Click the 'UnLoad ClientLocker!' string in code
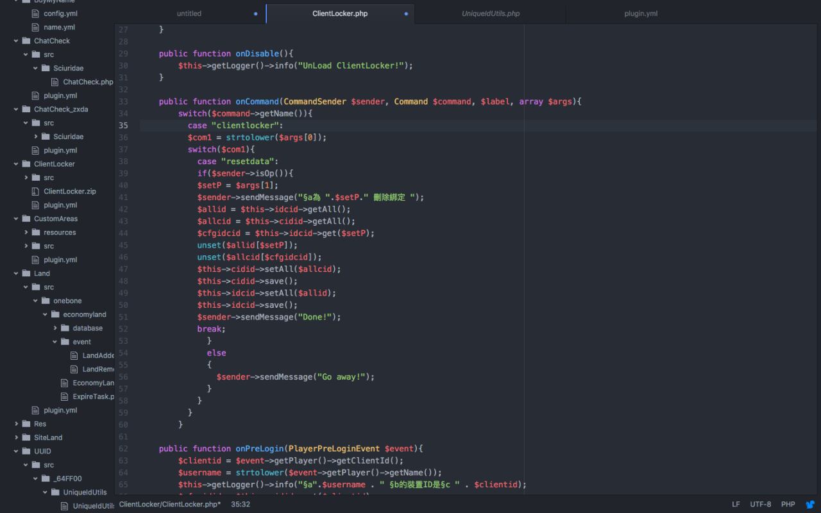The height and width of the screenshot is (513, 821). [x=353, y=65]
